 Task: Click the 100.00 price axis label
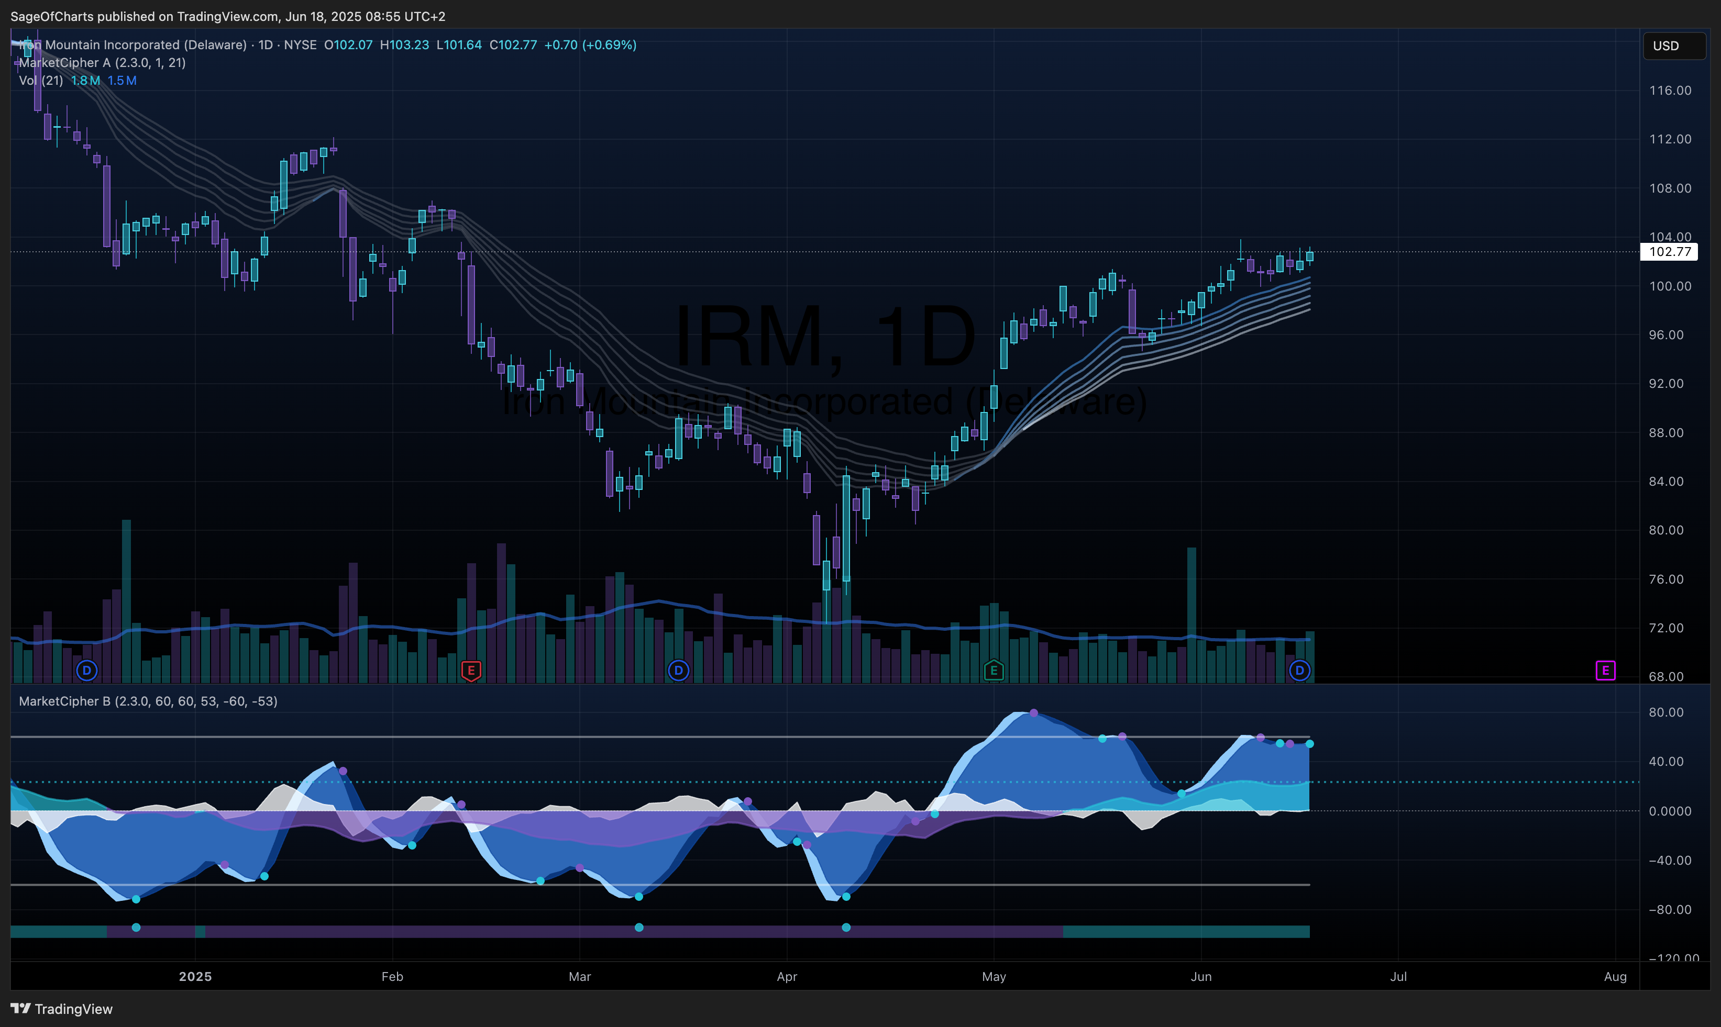[x=1670, y=286]
